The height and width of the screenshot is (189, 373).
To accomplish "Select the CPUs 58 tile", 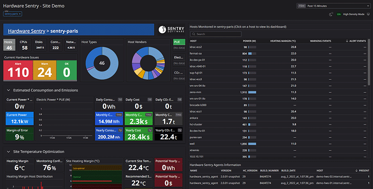I will pyautogui.click(x=25, y=45).
